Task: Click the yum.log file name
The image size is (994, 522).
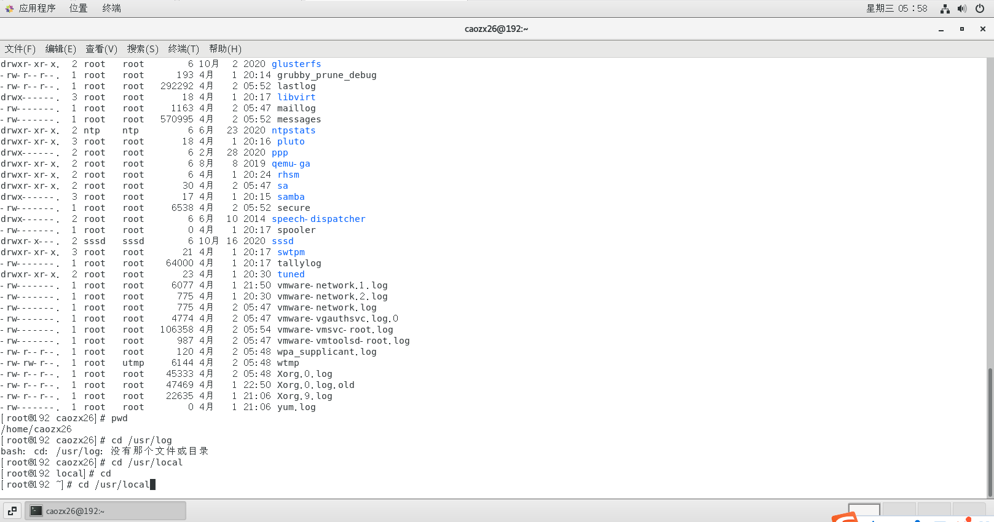Action: (x=296, y=407)
